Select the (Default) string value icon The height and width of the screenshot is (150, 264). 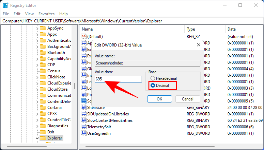84,36
